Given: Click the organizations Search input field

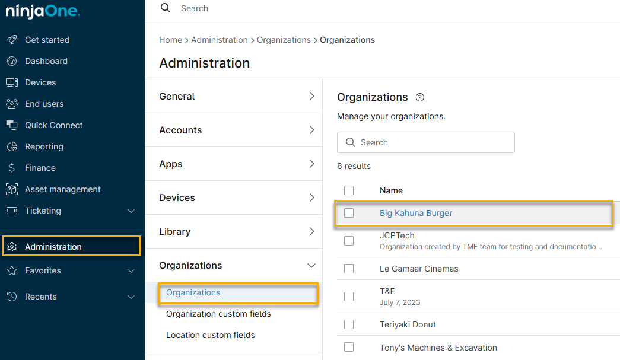Looking at the screenshot, I should click(x=433, y=142).
